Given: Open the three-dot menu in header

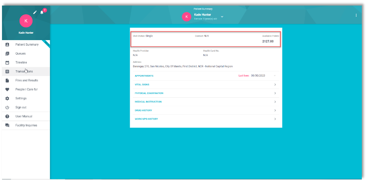Looking at the screenshot, I should [356, 15].
